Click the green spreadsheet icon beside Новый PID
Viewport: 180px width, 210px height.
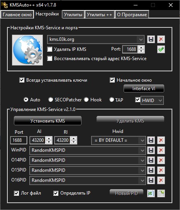[x=151, y=193]
